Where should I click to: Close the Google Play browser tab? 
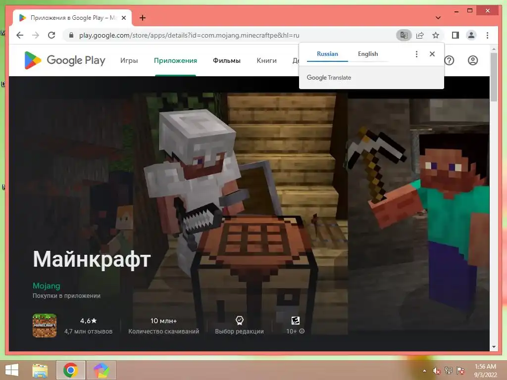[x=123, y=18]
